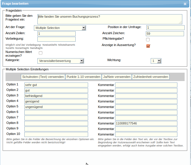Select the Anzahl Zeichen field

coord(165,34)
